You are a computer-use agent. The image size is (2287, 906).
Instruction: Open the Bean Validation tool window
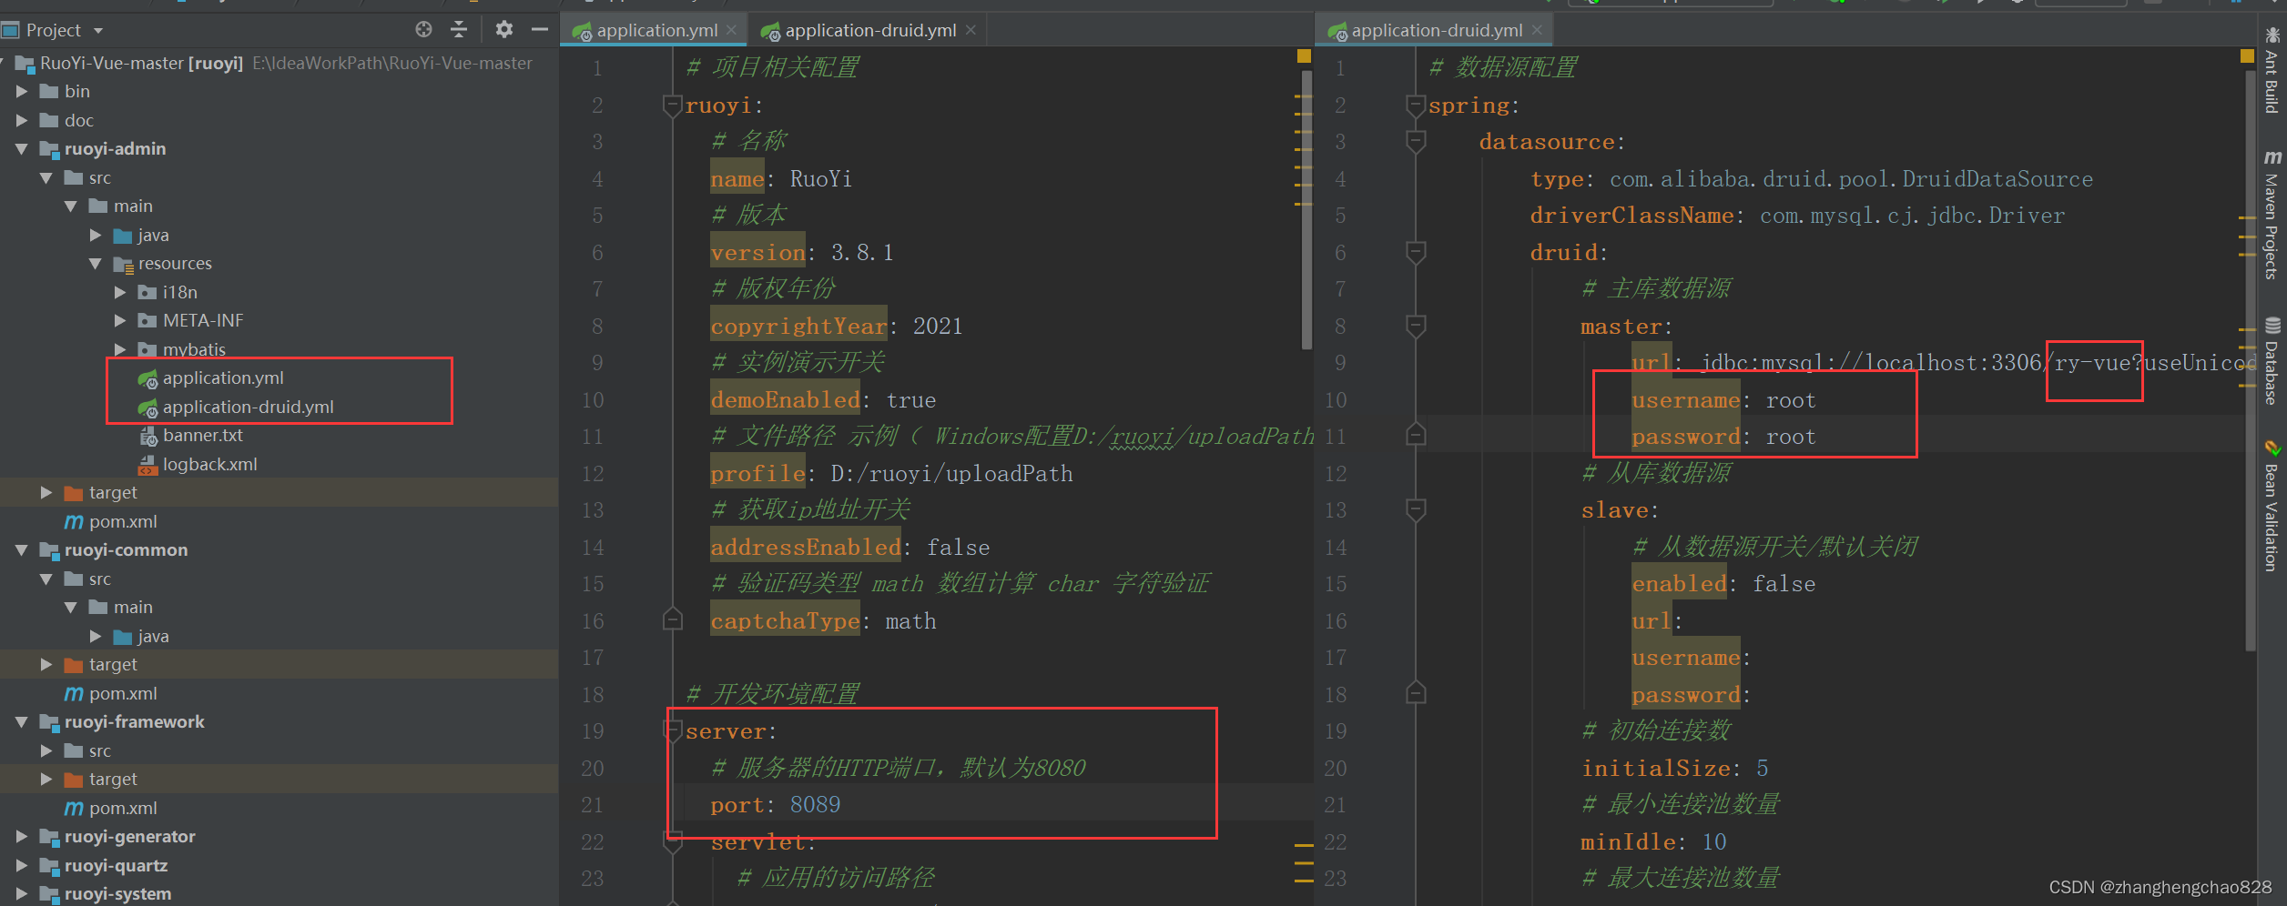[x=2272, y=506]
